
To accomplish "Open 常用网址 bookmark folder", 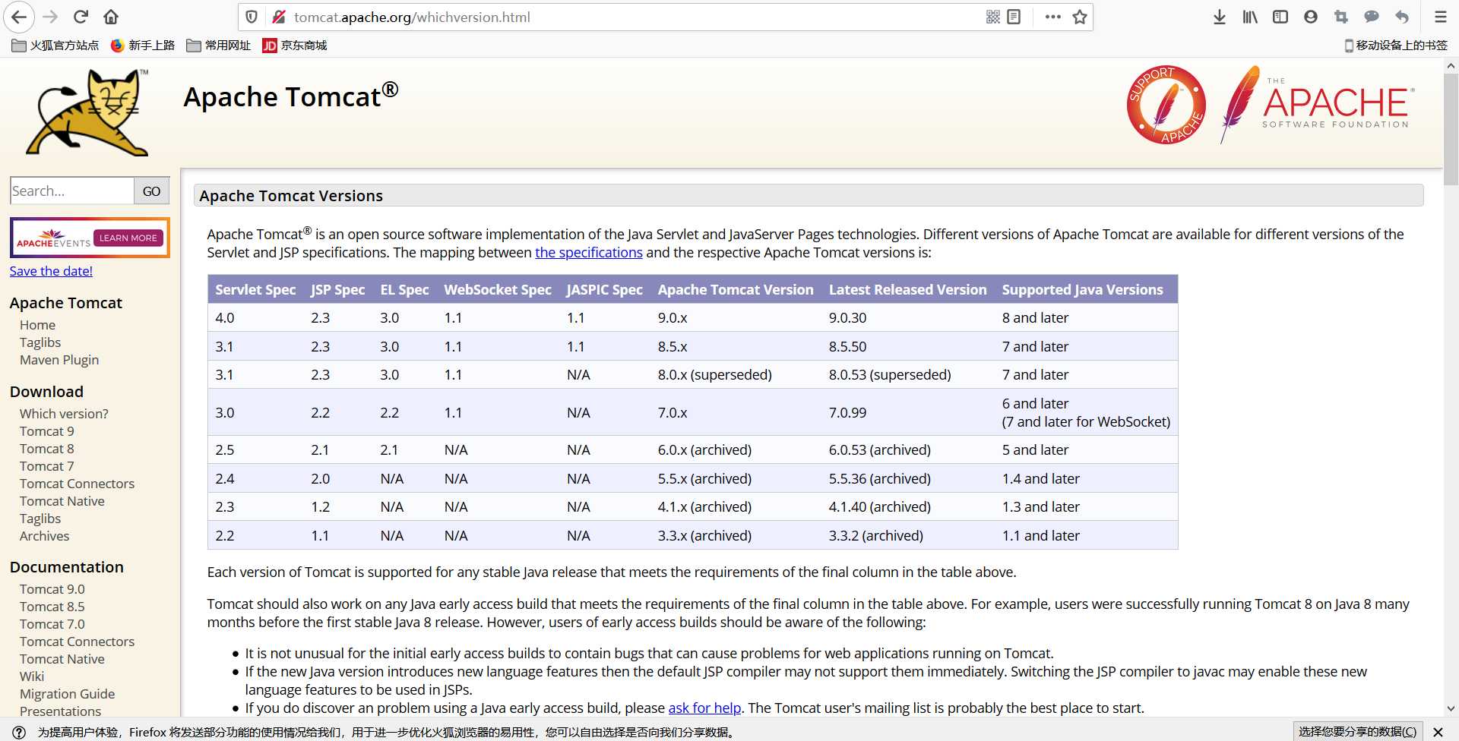I will (219, 46).
